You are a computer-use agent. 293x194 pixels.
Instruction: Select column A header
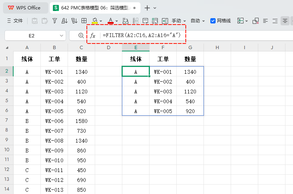(x=27, y=48)
